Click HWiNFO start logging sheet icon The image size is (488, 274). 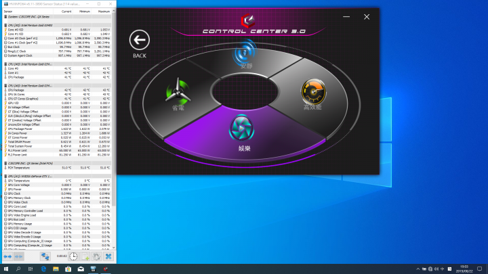[85, 256]
